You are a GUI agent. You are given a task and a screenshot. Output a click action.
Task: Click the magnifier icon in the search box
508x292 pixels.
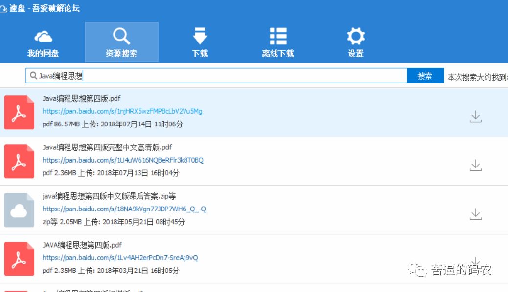click(33, 76)
